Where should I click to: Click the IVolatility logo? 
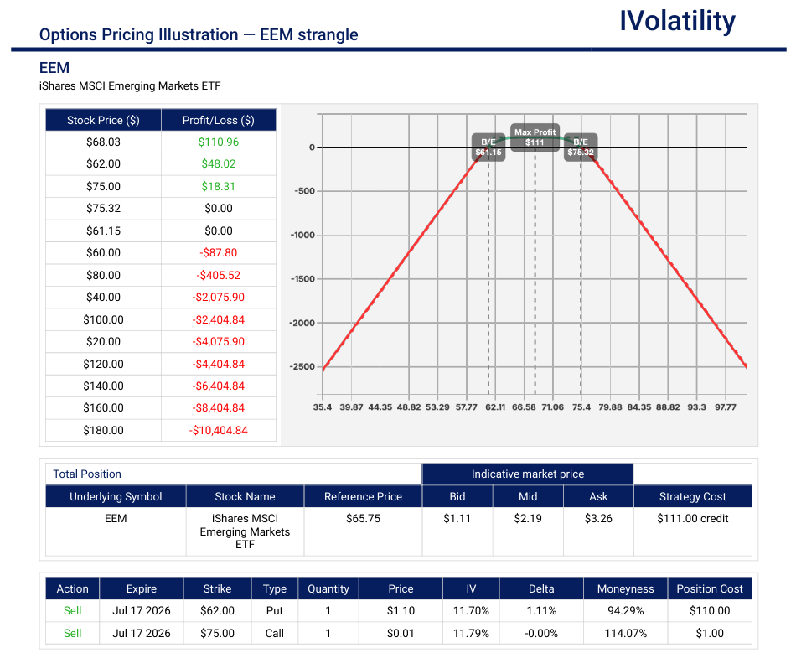677,21
